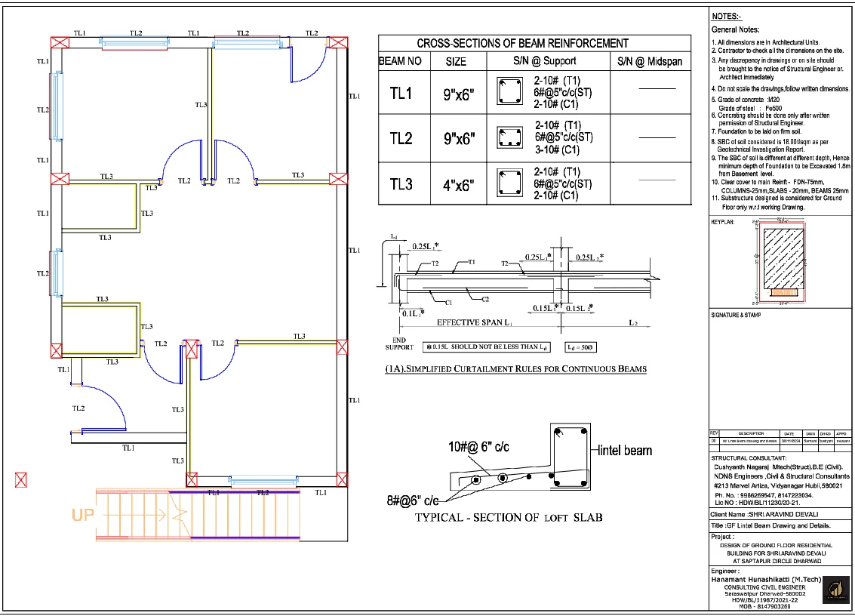Image resolution: width=855 pixels, height=616 pixels.
Task: Click the TYPICAL - SECTION OF LOFT SLAB caption
Action: [x=509, y=517]
